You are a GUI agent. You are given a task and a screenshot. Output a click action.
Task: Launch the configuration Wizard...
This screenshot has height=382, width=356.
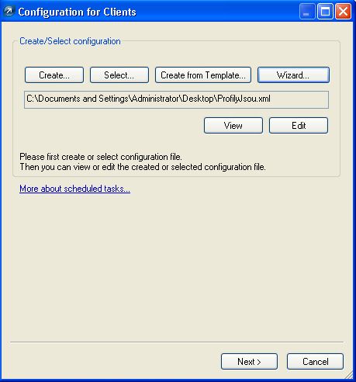click(293, 75)
